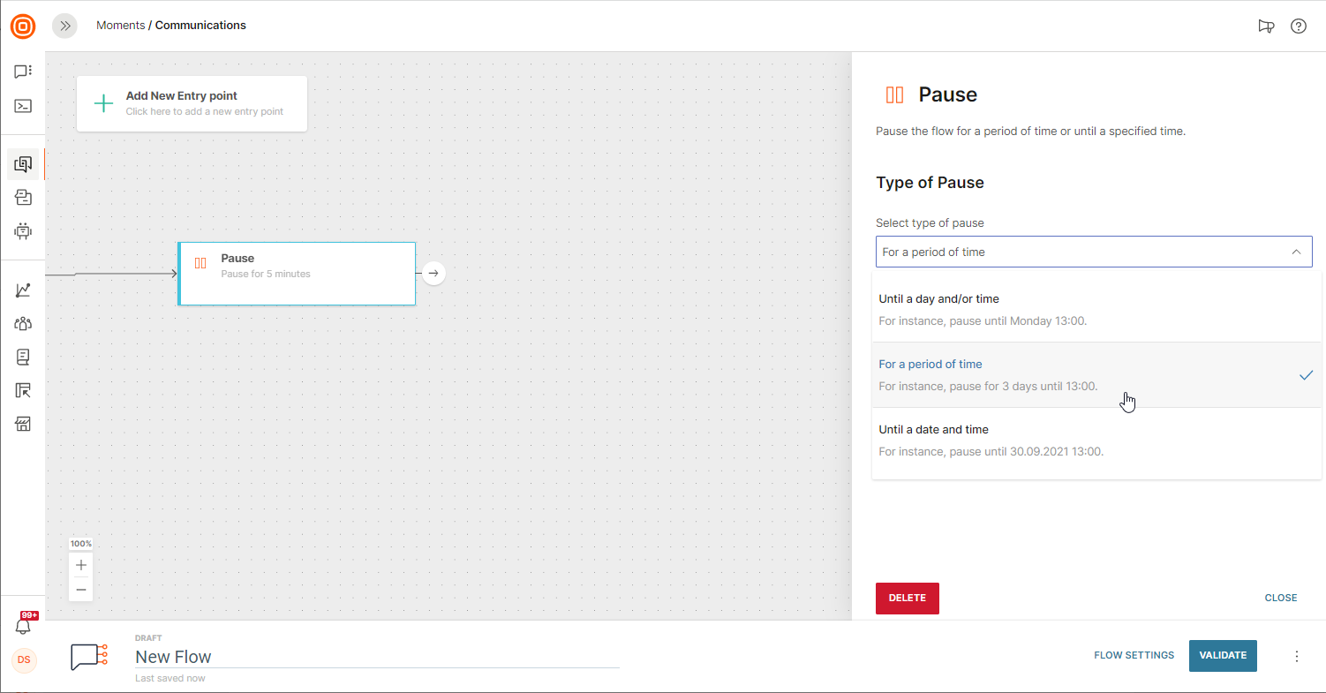Open the three-dot flow options menu
This screenshot has height=693, width=1326.
pyautogui.click(x=1297, y=656)
